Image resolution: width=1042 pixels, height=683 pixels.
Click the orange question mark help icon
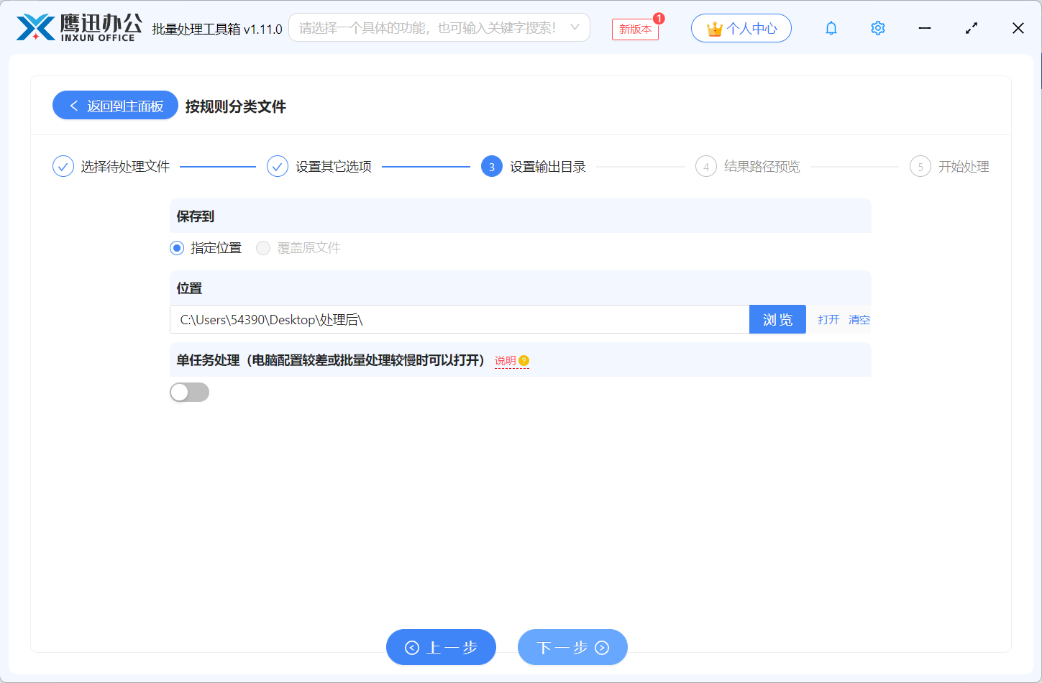coord(524,361)
